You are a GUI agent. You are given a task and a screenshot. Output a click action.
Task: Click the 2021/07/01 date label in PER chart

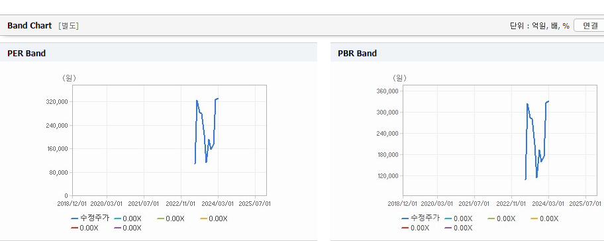tap(144, 204)
